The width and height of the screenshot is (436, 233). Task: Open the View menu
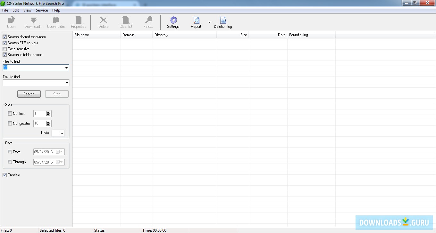tap(27, 10)
